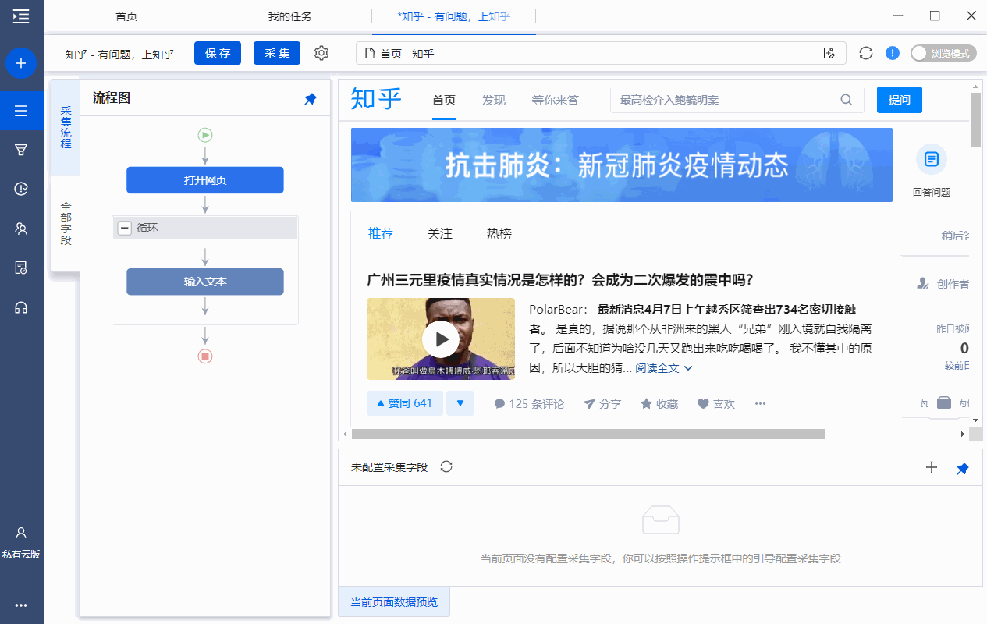Toggle 浏览模式 browse mode switch
The width and height of the screenshot is (987, 624).
(x=943, y=53)
